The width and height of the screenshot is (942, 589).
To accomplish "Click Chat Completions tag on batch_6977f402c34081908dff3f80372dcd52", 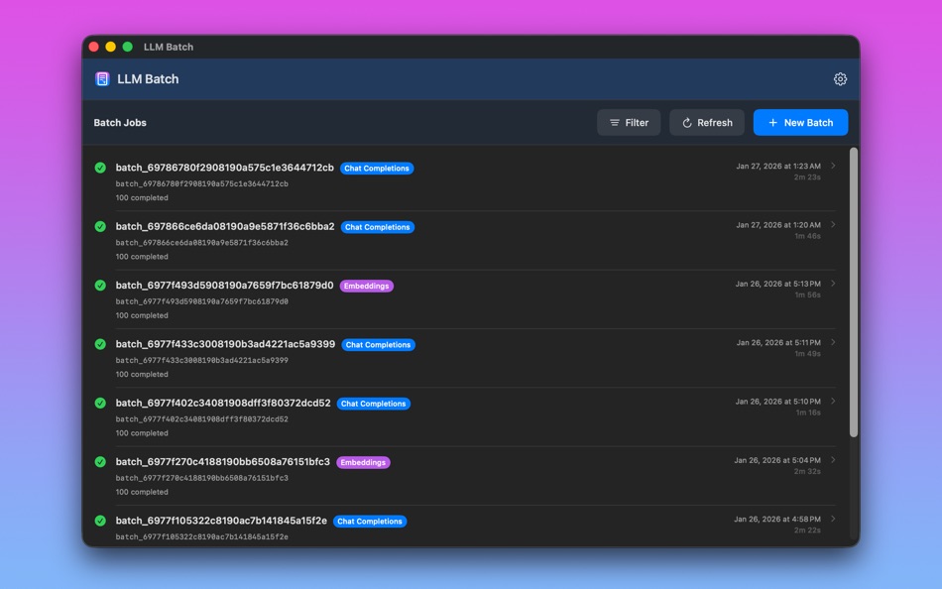I will click(373, 404).
